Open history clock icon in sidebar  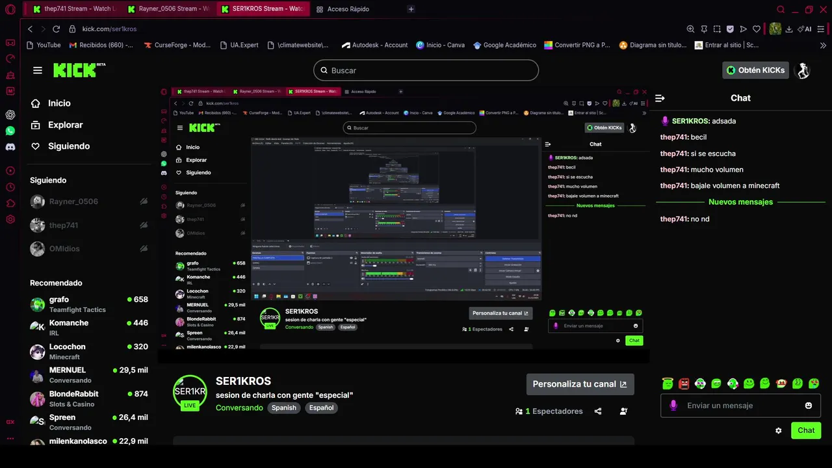10,187
